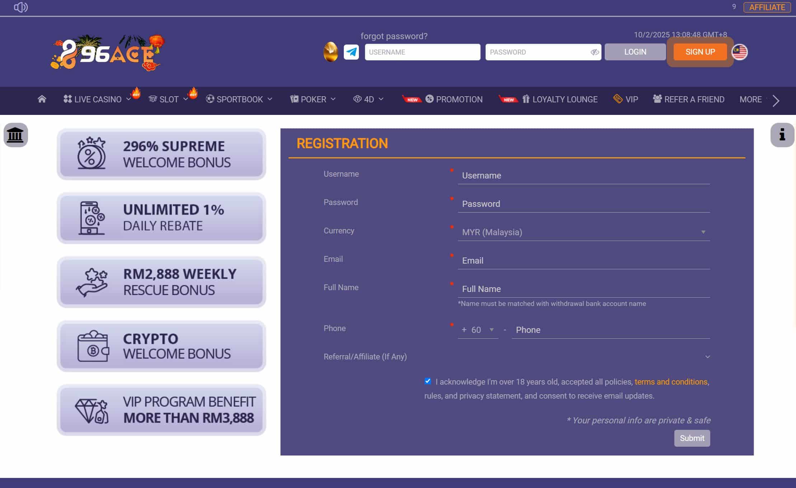Screen dimensions: 796x488
Task: Switch region via Malaysia flag icon
Action: tap(740, 52)
